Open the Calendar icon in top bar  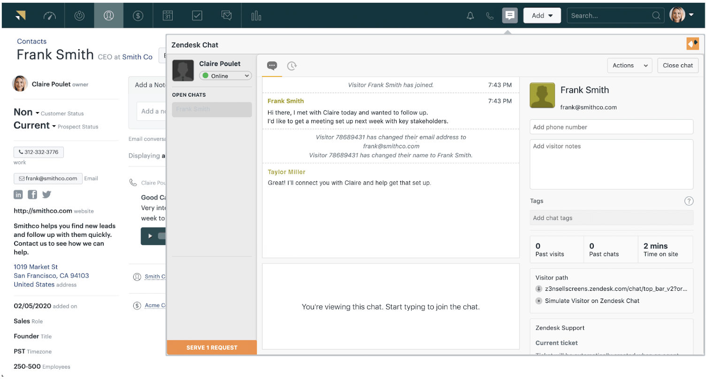click(168, 15)
